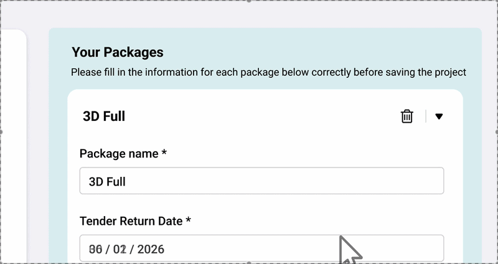Click the Package name input field
Viewport: 498px width, 264px height.
pyautogui.click(x=261, y=181)
